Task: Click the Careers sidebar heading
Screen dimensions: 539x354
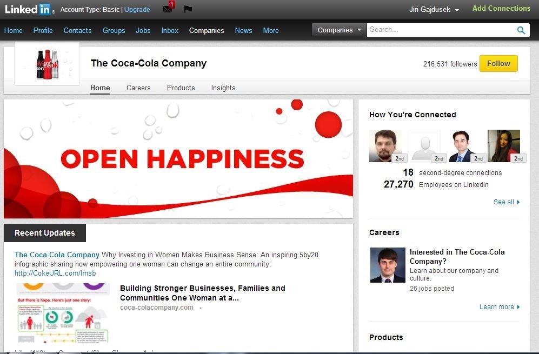Action: click(384, 232)
